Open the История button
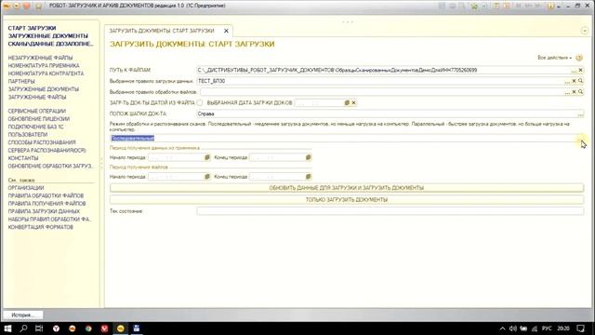The height and width of the screenshot is (335, 595). coord(22,315)
